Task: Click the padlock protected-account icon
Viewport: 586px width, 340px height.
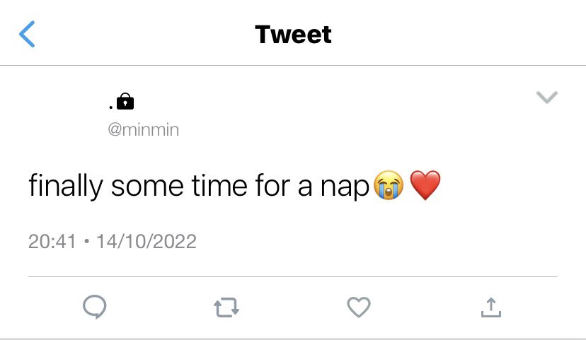Action: [125, 101]
